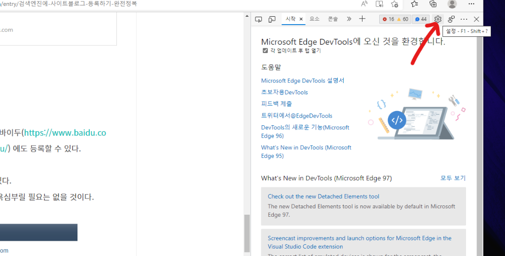Open DevTools settings gear icon
Viewport: 505px width, 256px height.
pyautogui.click(x=437, y=19)
